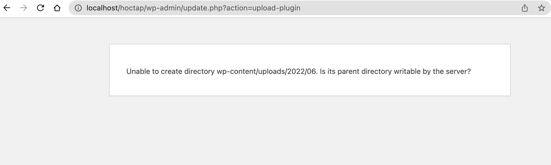This screenshot has width=551, height=165.
Task: Click 'action=upload-plugin' in the URL
Action: [x=263, y=8]
